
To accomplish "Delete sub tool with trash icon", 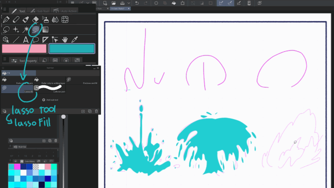I will (x=96, y=111).
